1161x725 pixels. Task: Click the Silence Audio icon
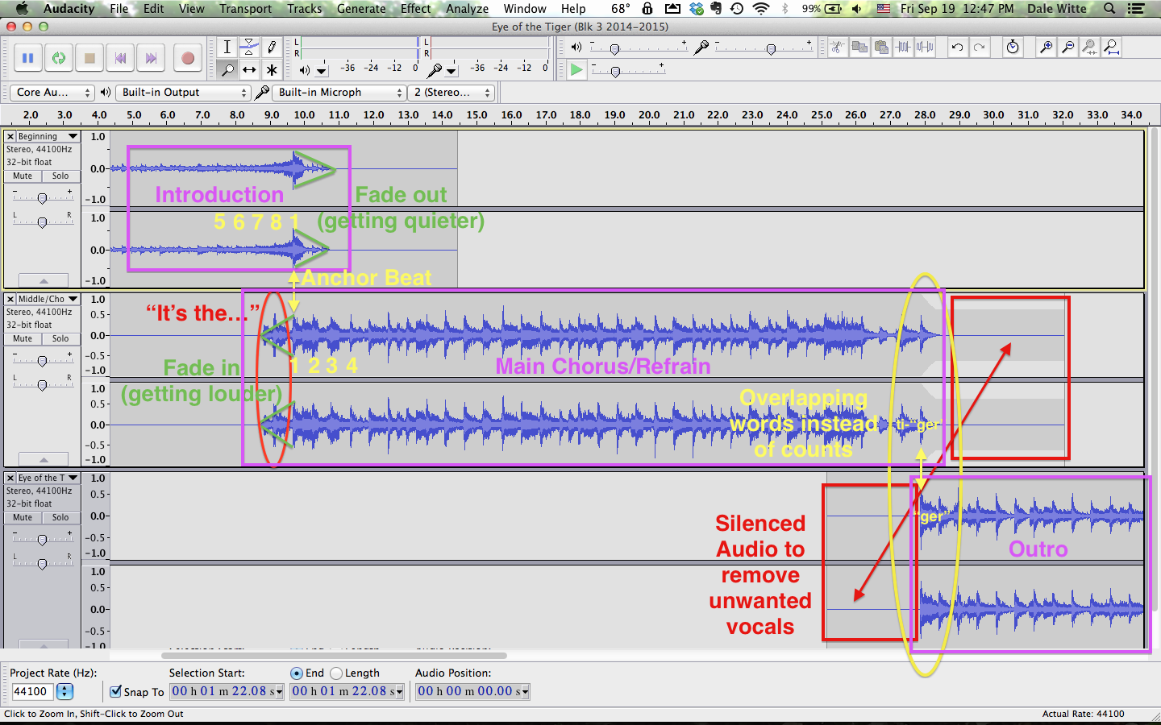click(925, 47)
